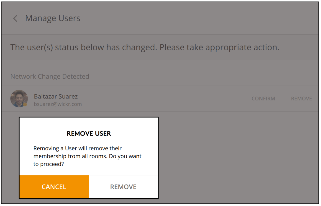This screenshot has width=321, height=206.
Task: Click CONFIRM for Baltazar Suarez
Action: click(263, 99)
